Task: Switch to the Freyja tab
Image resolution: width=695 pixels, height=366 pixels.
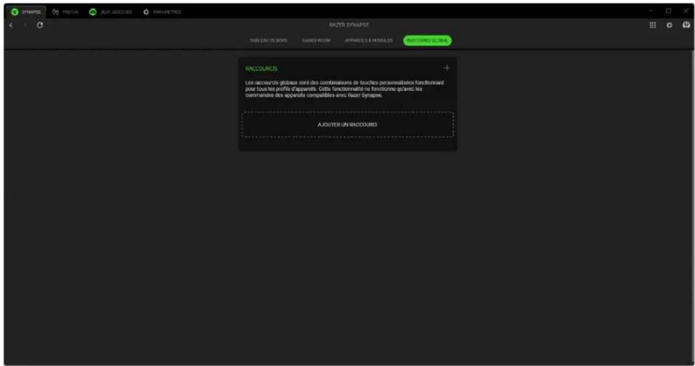Action: pyautogui.click(x=65, y=11)
